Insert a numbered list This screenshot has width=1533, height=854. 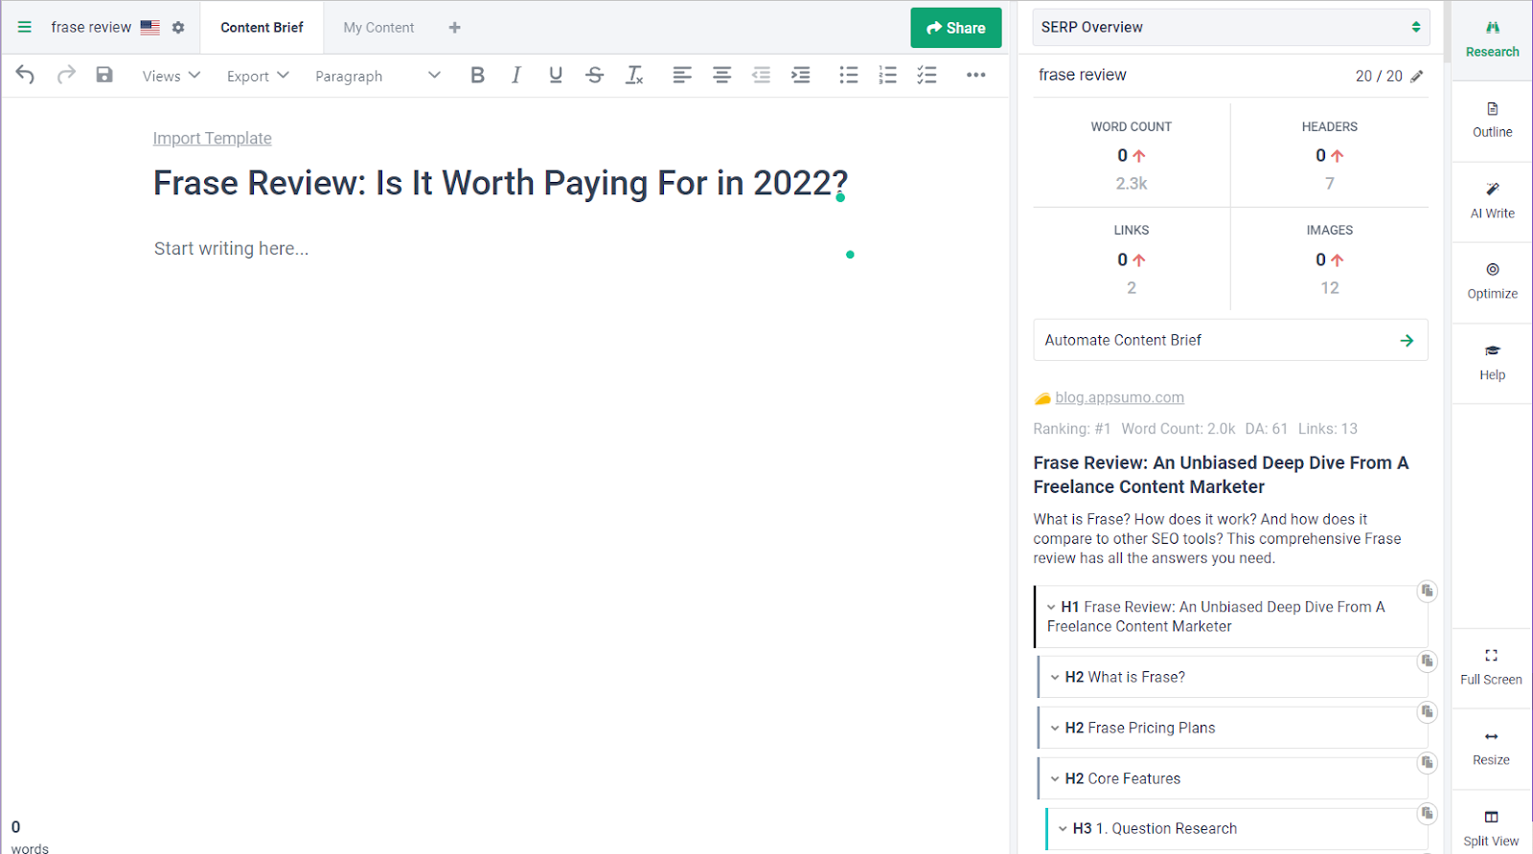pos(888,75)
